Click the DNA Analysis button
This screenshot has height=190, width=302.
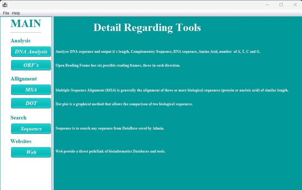[31, 52]
